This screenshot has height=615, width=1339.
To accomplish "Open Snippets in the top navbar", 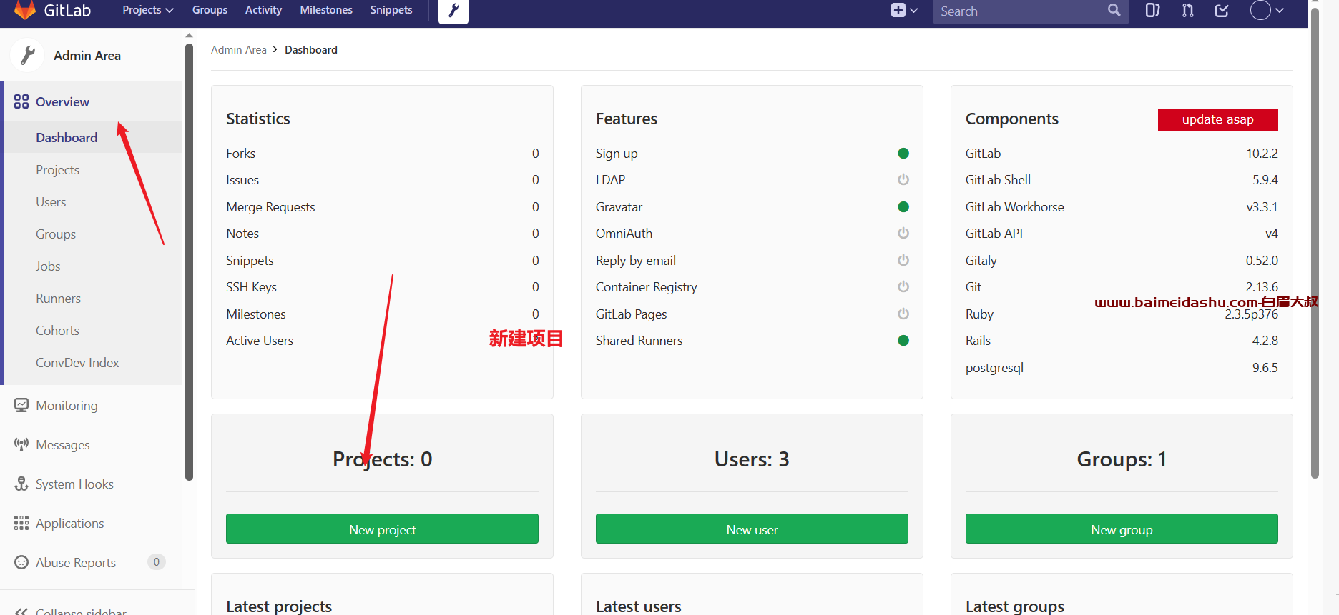I will tap(391, 10).
